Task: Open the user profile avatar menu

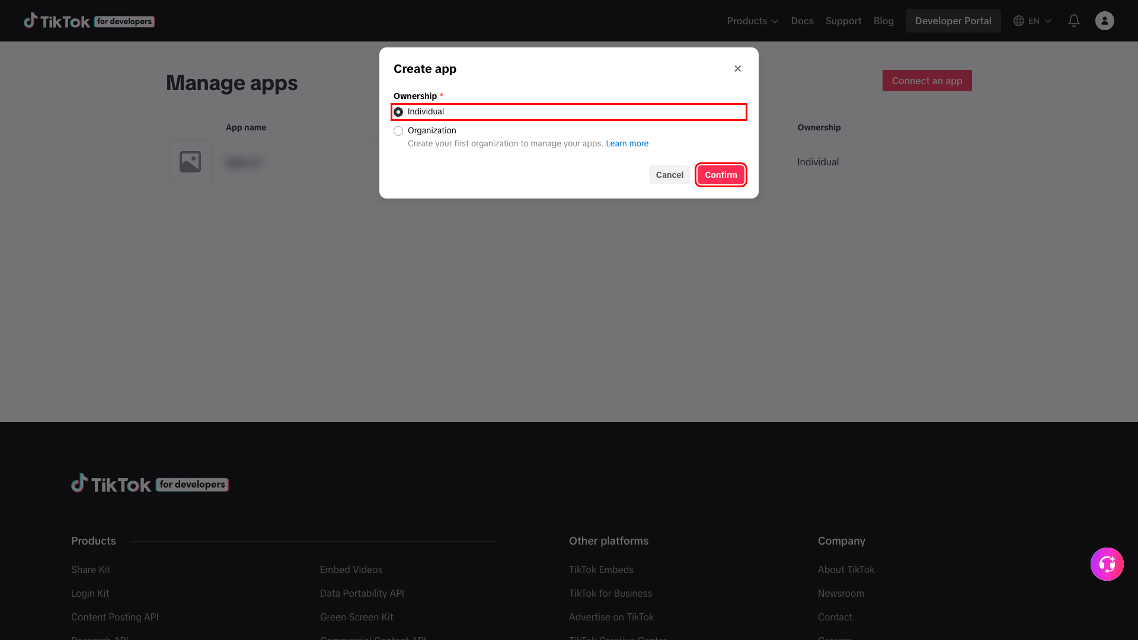Action: tap(1105, 21)
